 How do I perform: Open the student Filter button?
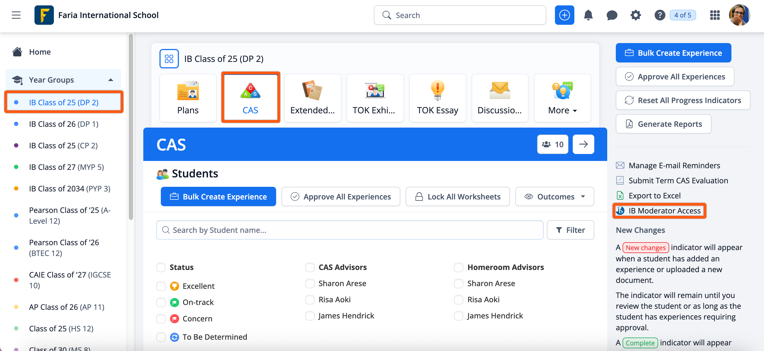click(570, 230)
